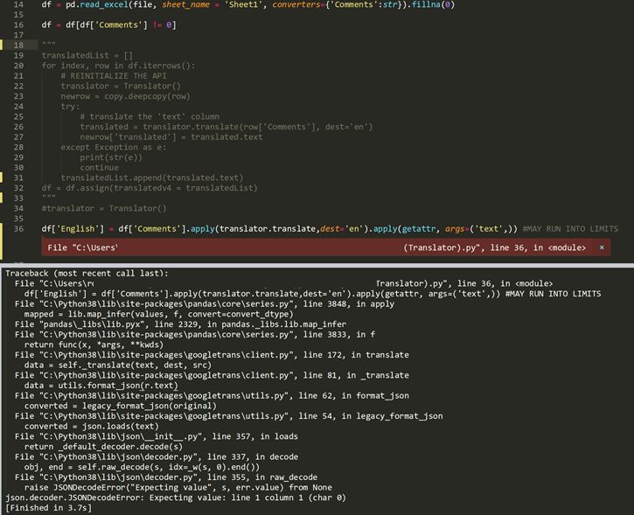Click 'Traceback (most recent call last):' output line

click(87, 274)
